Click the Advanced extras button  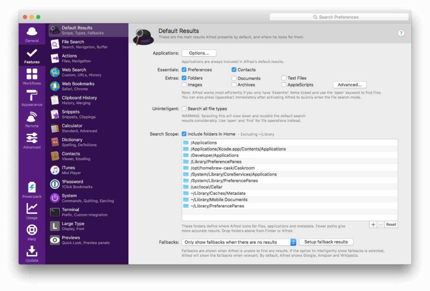pyautogui.click(x=350, y=85)
